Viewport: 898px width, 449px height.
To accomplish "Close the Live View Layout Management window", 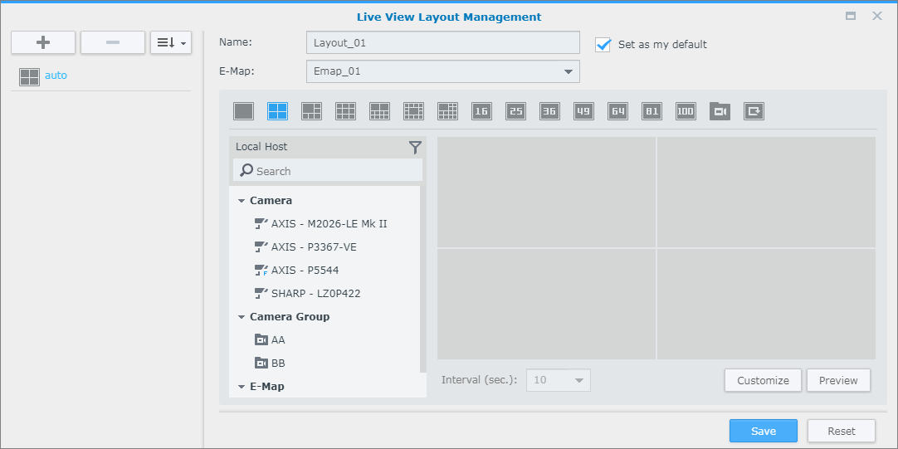I will (x=876, y=16).
